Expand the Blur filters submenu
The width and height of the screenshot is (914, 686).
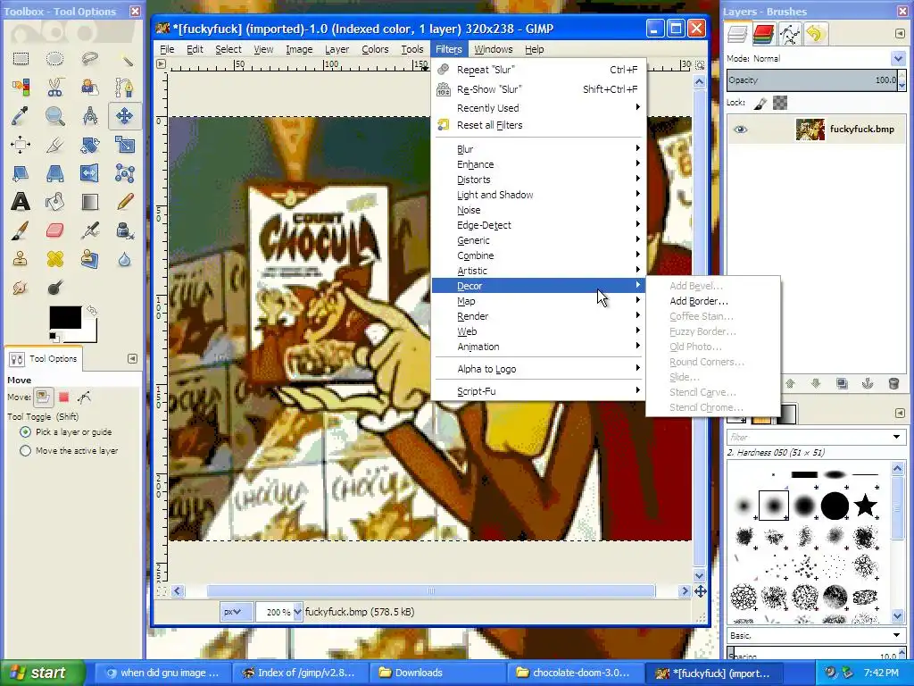pyautogui.click(x=538, y=149)
